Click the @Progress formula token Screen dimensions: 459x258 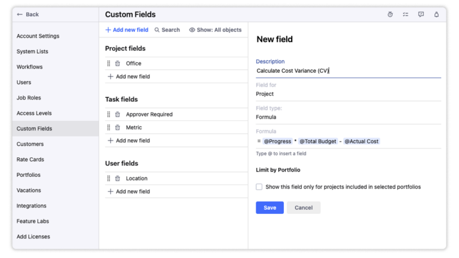coord(277,141)
